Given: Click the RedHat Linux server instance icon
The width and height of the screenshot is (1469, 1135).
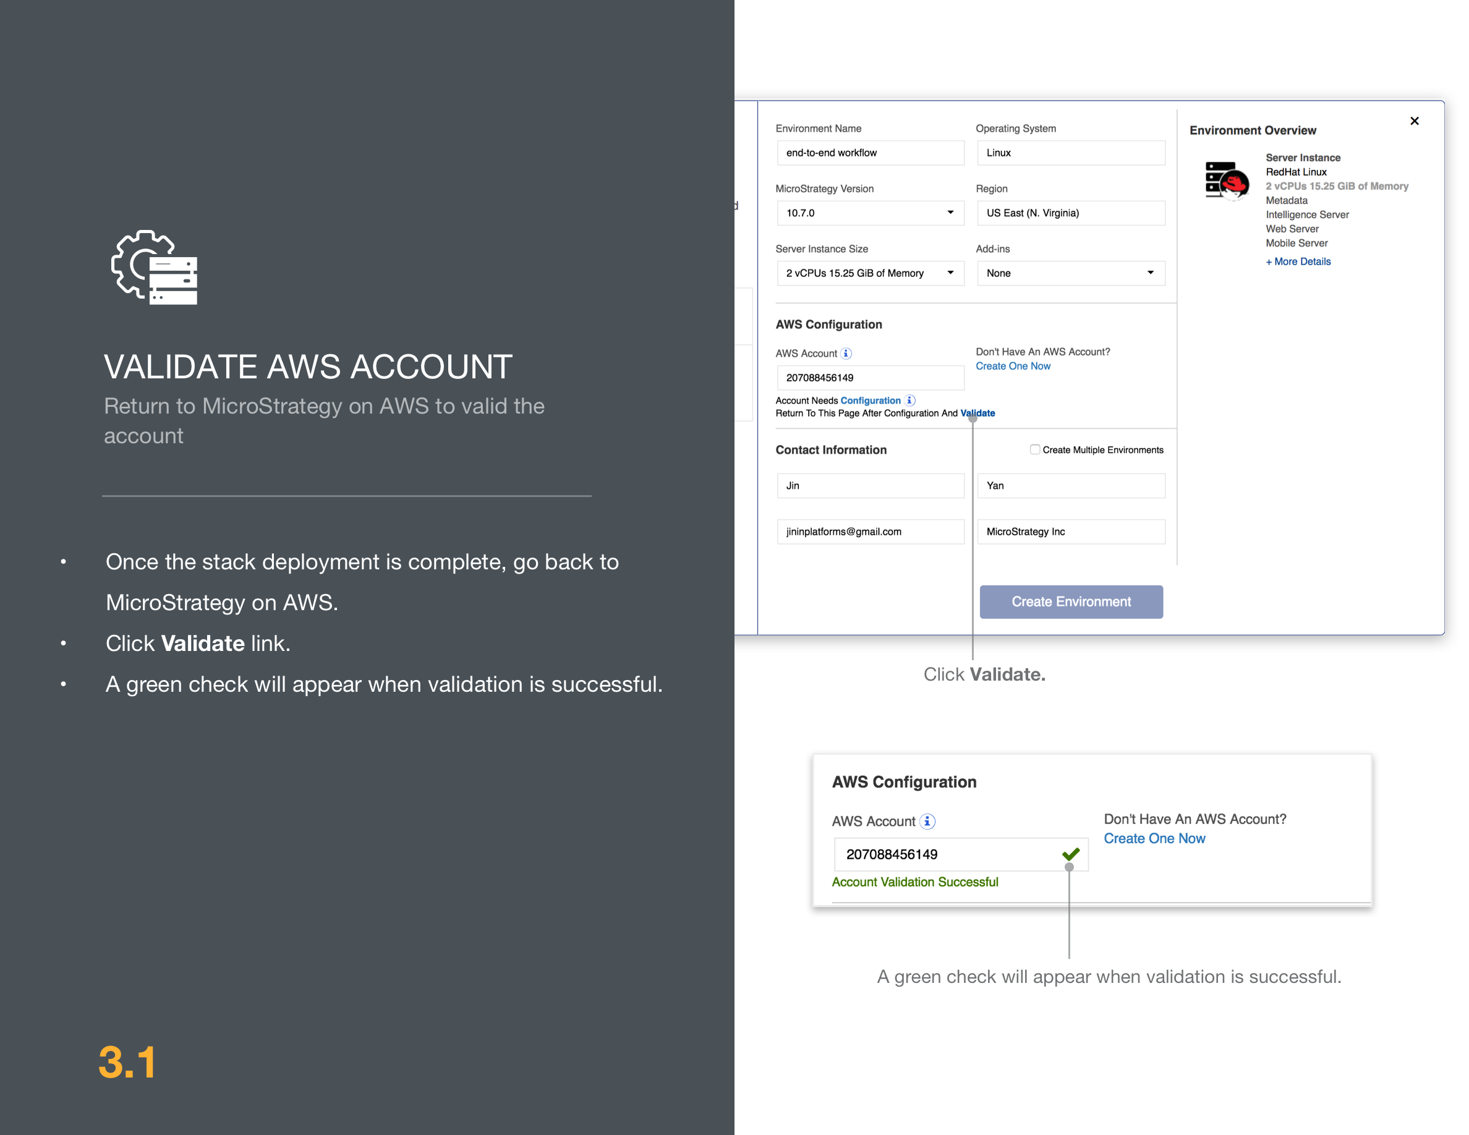Looking at the screenshot, I should 1227,182.
